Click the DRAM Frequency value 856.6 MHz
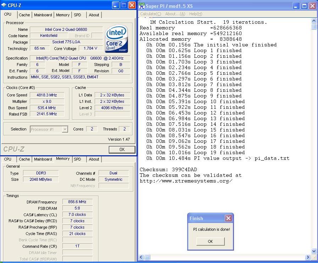The width and height of the screenshot is (318, 263). 77,202
